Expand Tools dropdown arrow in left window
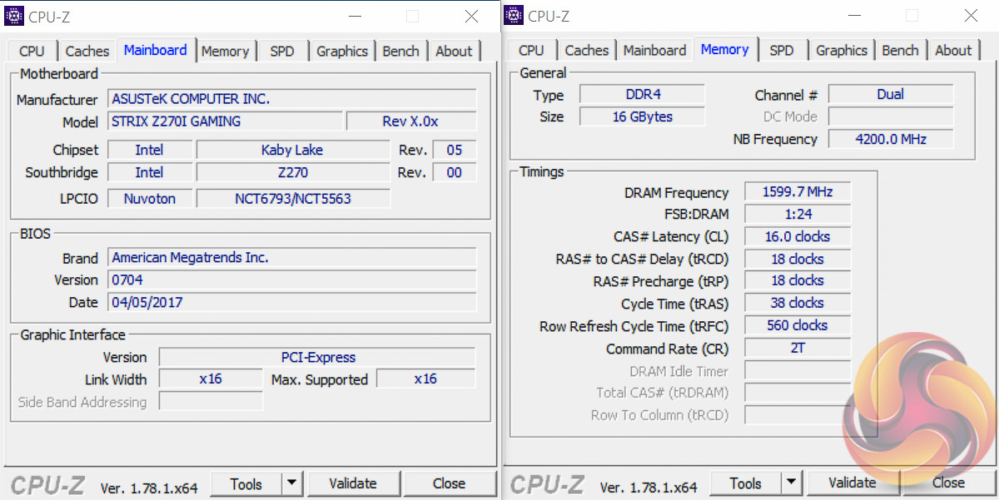Image resolution: width=999 pixels, height=500 pixels. tap(292, 483)
